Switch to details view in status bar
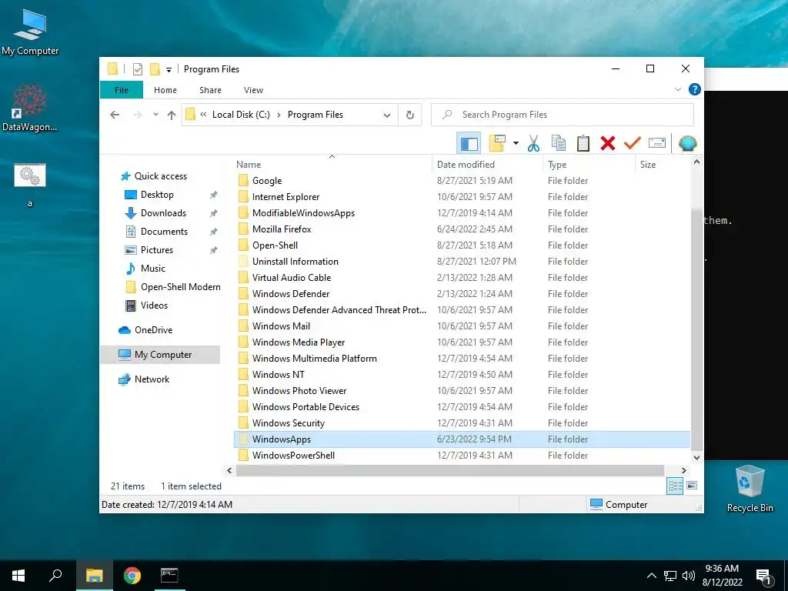Screen dimensions: 788x591 tap(675, 486)
